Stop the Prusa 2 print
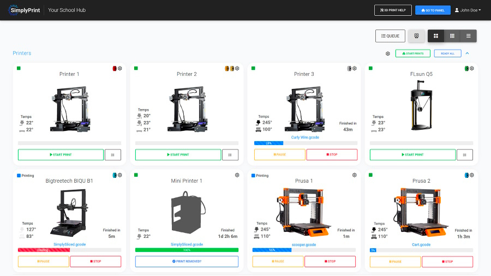This screenshot has width=491, height=276. (x=447, y=262)
